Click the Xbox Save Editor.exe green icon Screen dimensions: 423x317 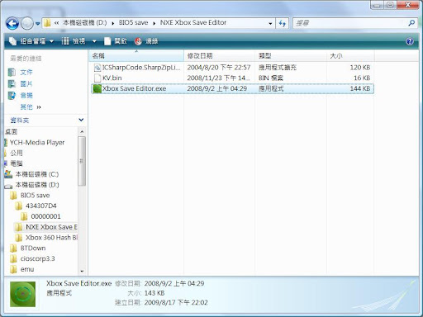(97, 88)
